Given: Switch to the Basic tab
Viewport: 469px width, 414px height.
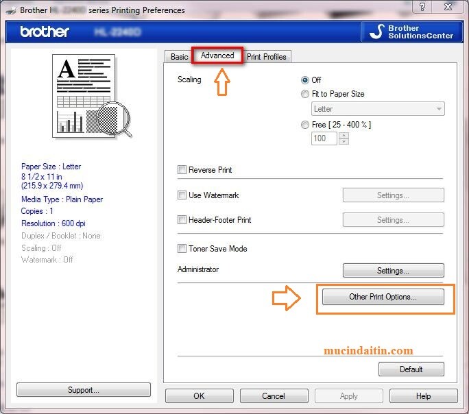Looking at the screenshot, I should coord(180,57).
